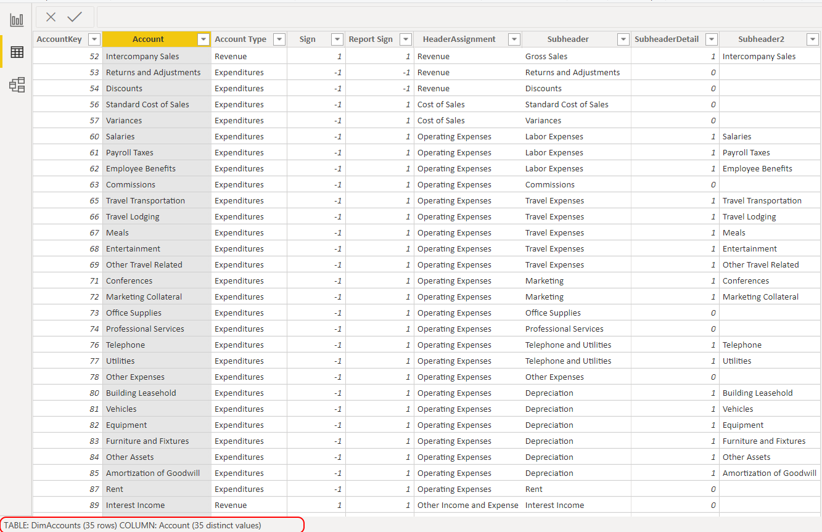Screen dimensions: 822x532
Task: Click the Equipment cell in Subheader2 column
Action: (x=770, y=425)
